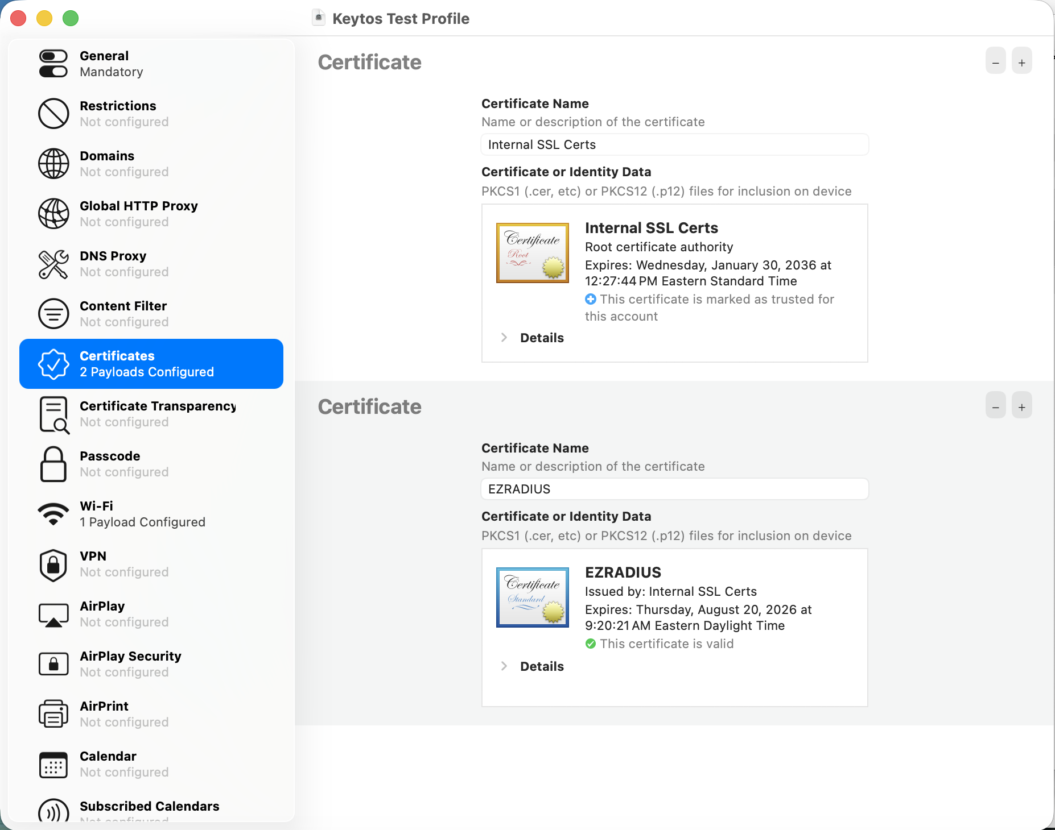The width and height of the screenshot is (1055, 830).
Task: Remove the Internal SSL Certs payload with minus
Action: click(996, 61)
